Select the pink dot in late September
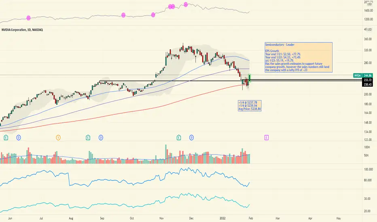 123,15
